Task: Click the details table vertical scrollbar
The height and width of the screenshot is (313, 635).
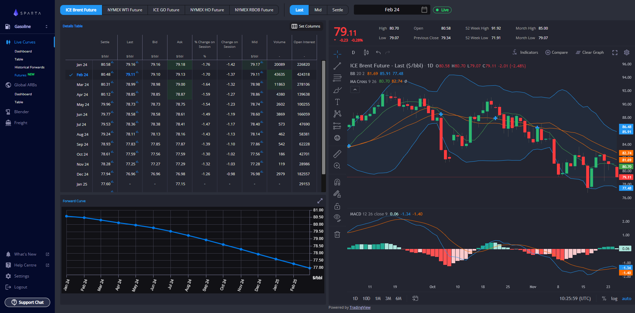Action: [324, 117]
